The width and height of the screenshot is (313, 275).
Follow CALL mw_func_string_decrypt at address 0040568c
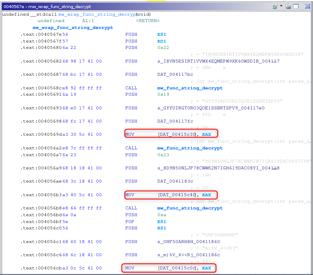tap(190, 88)
